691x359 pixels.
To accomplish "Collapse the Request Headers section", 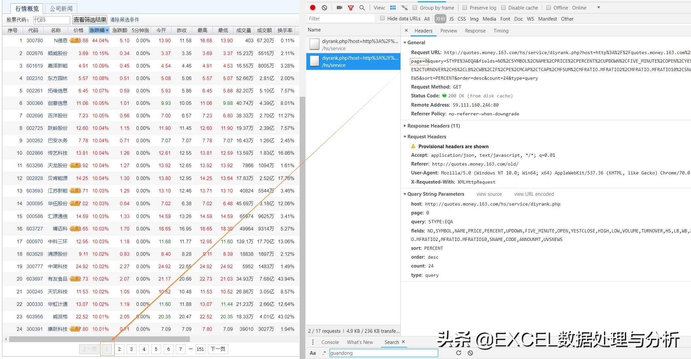I will [405, 137].
